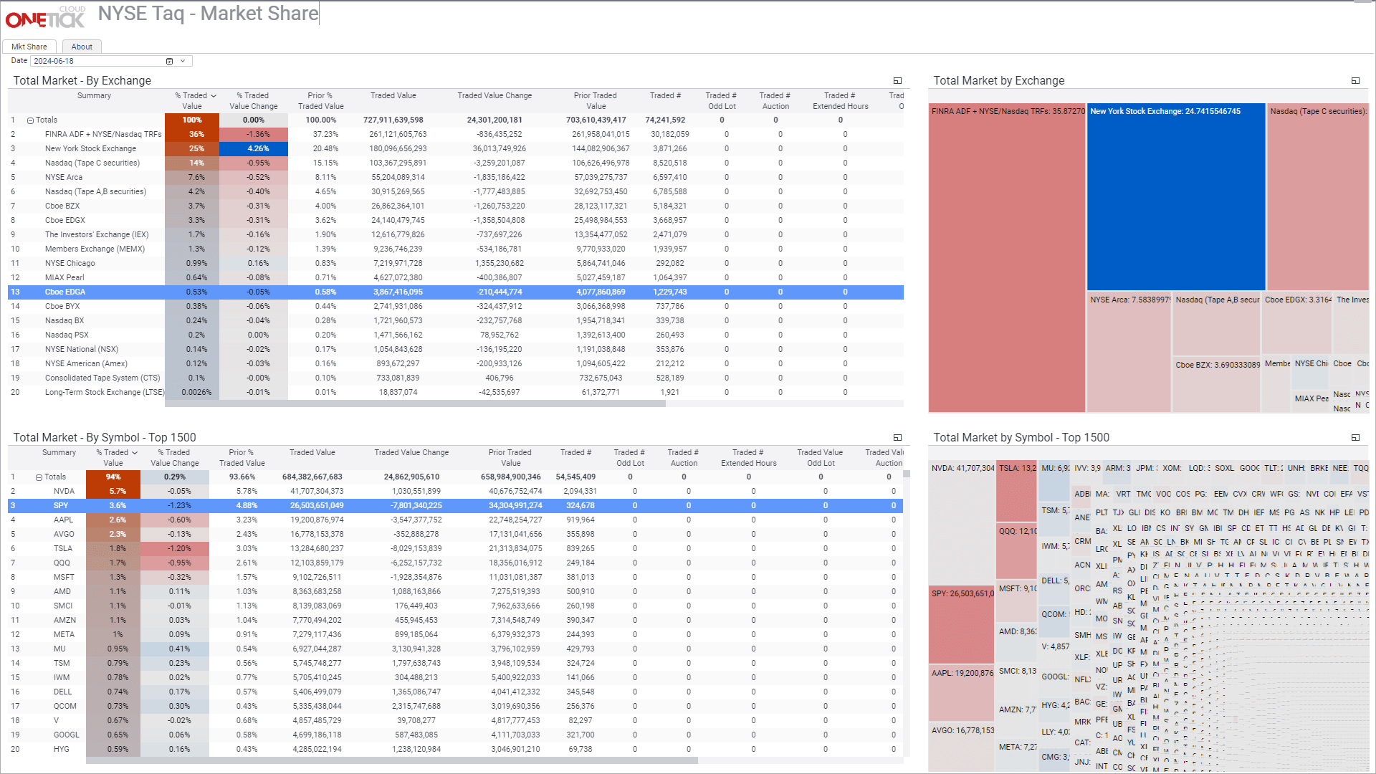The image size is (1376, 774).
Task: Select the NYSE Arca row in exchange table
Action: [x=64, y=178]
